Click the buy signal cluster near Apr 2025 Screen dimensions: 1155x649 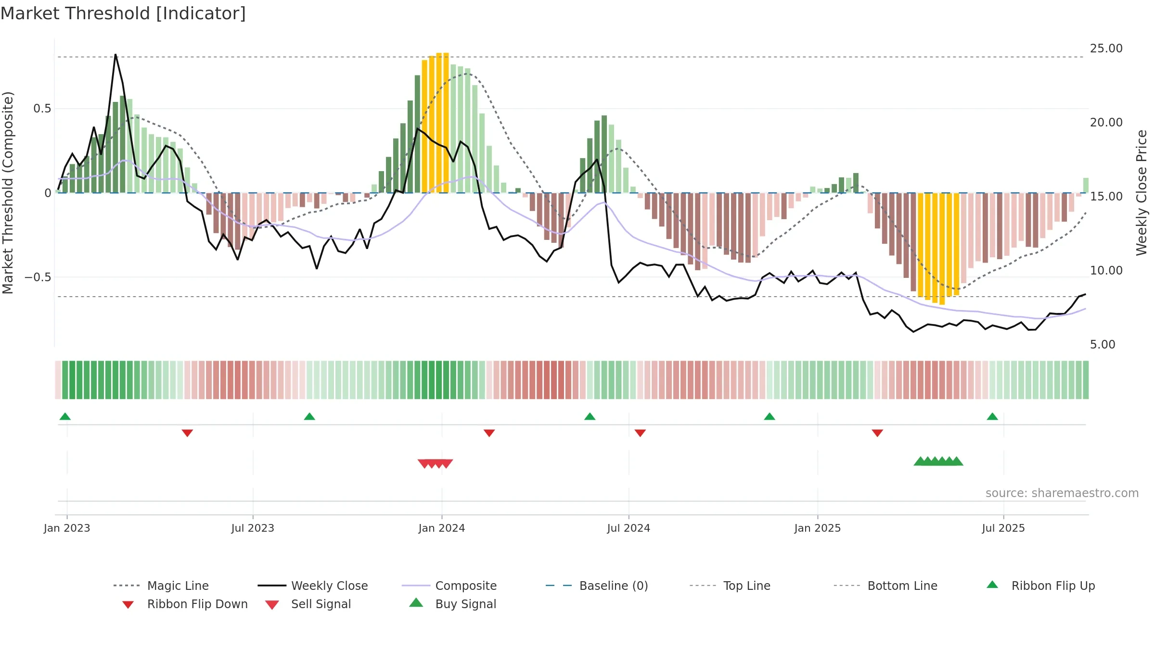pyautogui.click(x=938, y=461)
